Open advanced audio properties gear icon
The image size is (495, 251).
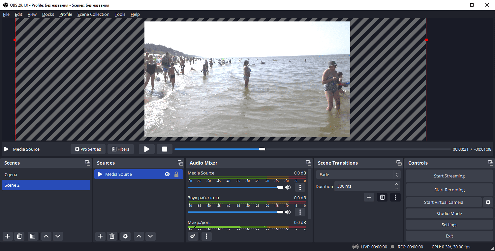193,236
